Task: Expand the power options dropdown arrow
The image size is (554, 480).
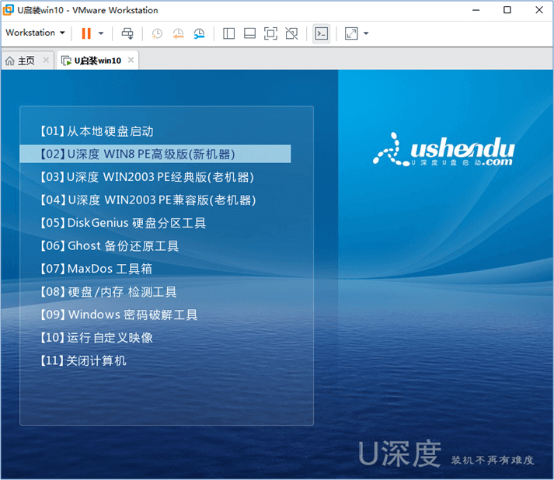Action: [x=101, y=33]
